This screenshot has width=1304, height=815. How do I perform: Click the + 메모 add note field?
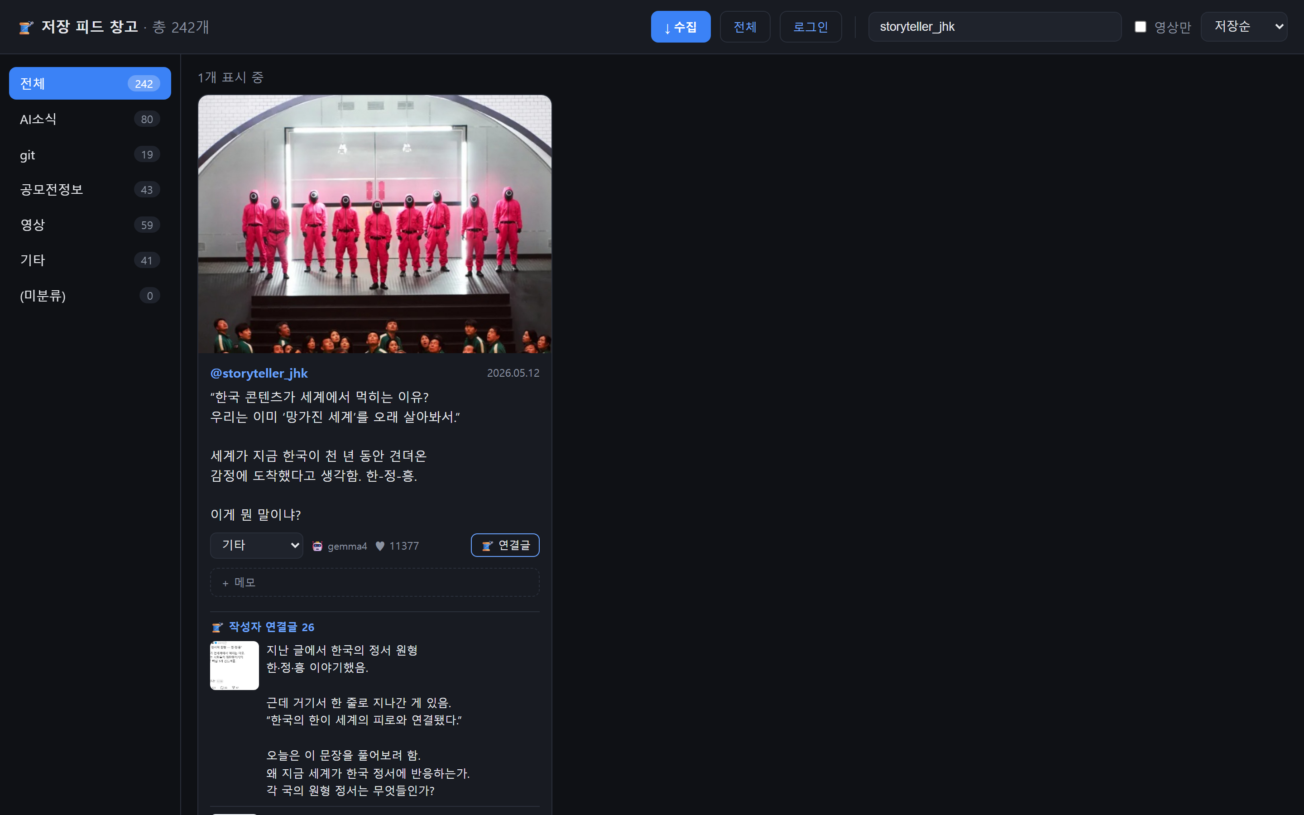(x=374, y=582)
